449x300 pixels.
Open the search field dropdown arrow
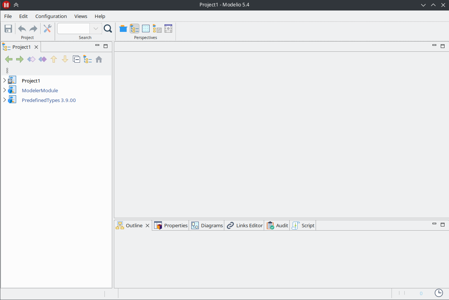point(96,28)
